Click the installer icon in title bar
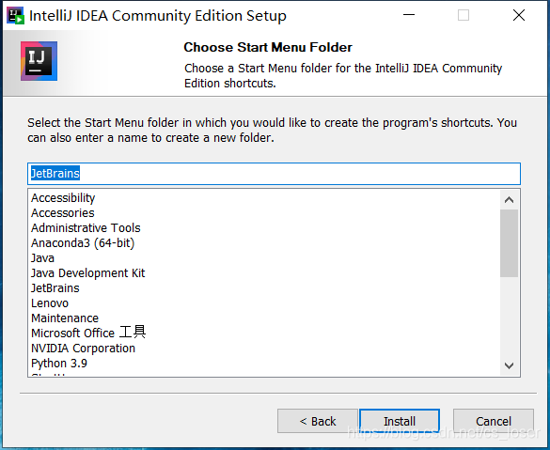The image size is (550, 450). coord(15,16)
